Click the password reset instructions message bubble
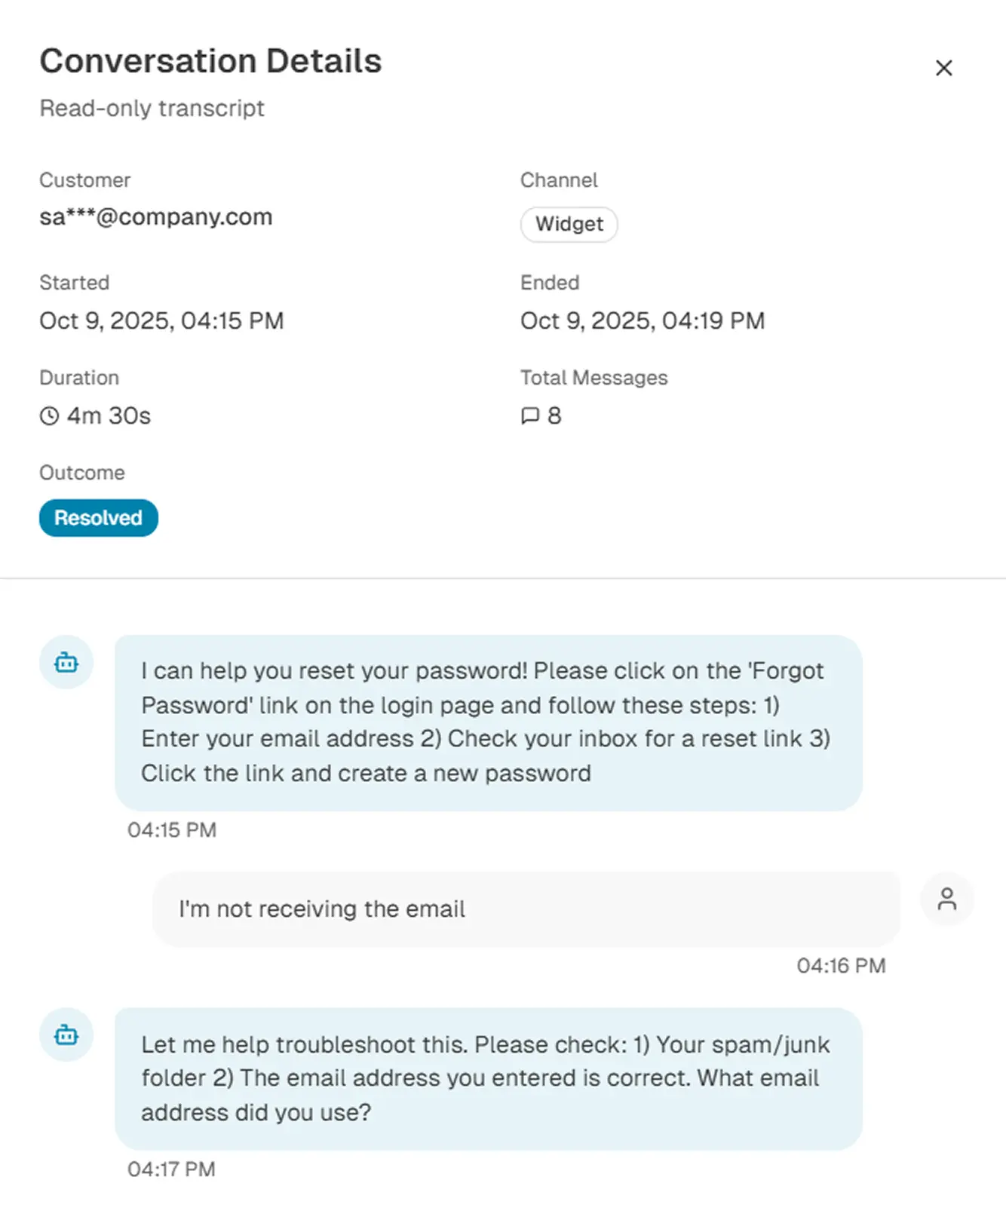The width and height of the screenshot is (1006, 1214). click(x=488, y=722)
